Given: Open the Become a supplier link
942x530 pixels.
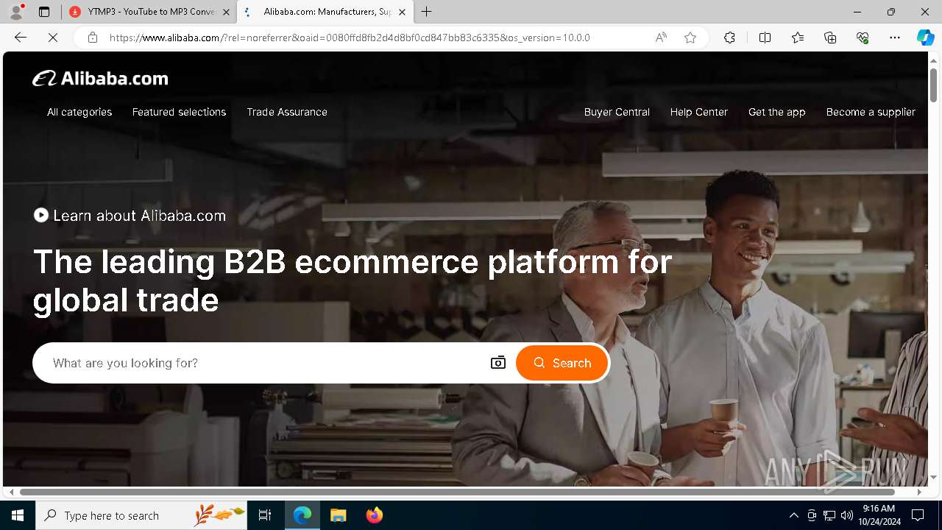Looking at the screenshot, I should click(871, 112).
